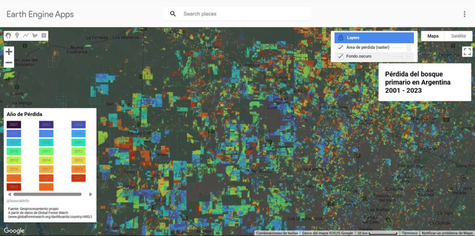Viewport: 475px width, 236px height.
Task: Uncheck the Fondo oscuro layer
Action: pos(340,56)
